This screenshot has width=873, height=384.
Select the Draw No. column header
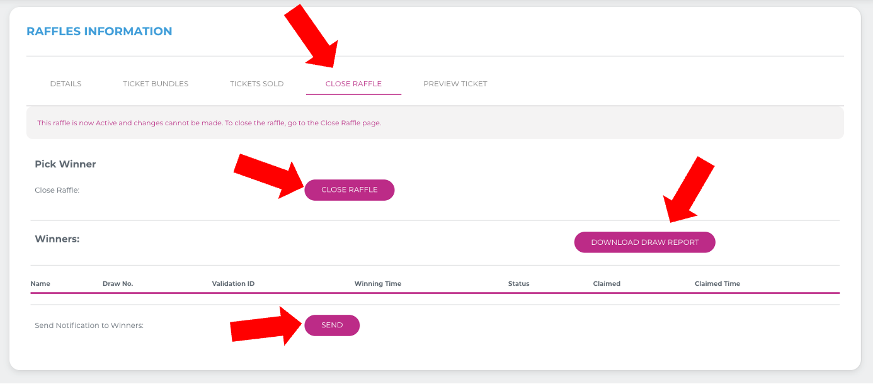pyautogui.click(x=118, y=284)
